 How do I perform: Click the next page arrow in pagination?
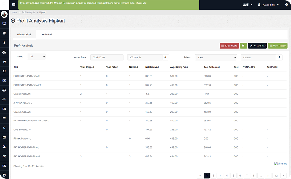coord(283,176)
